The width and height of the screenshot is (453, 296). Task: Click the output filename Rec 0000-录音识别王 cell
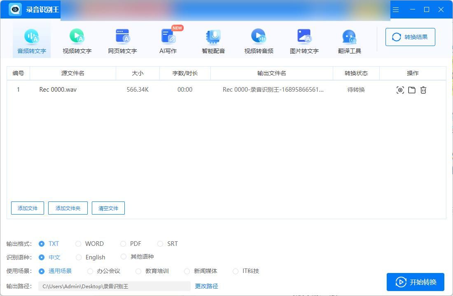pos(273,90)
